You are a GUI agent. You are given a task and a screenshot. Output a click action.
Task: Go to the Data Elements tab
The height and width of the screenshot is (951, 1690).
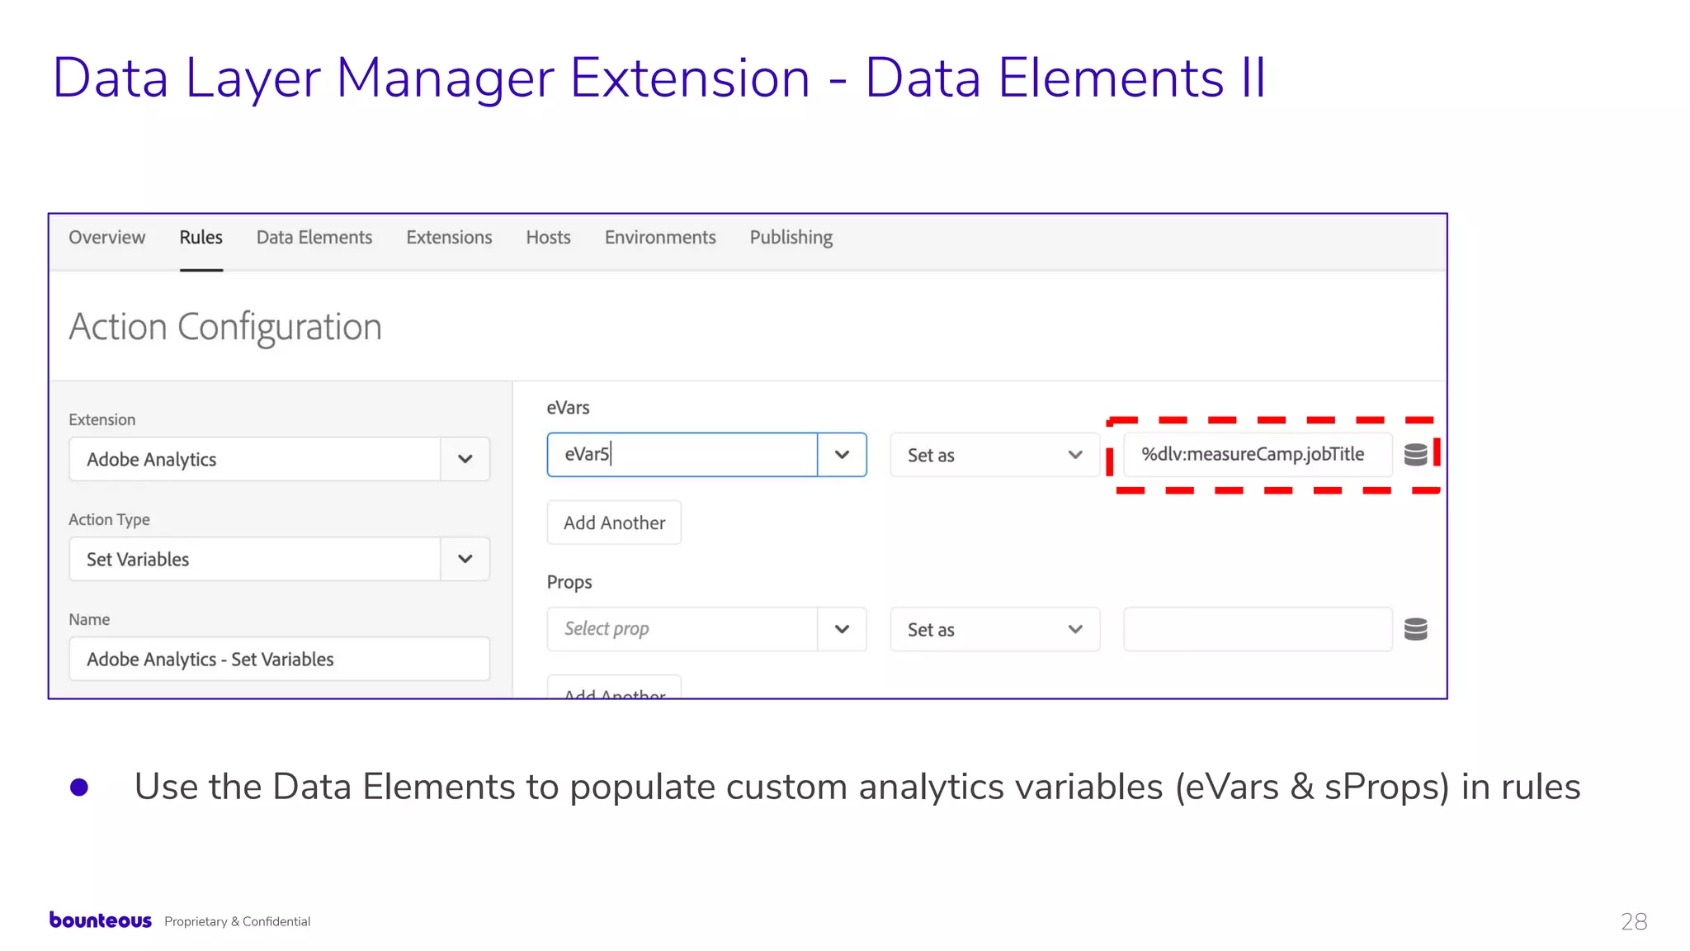click(314, 238)
